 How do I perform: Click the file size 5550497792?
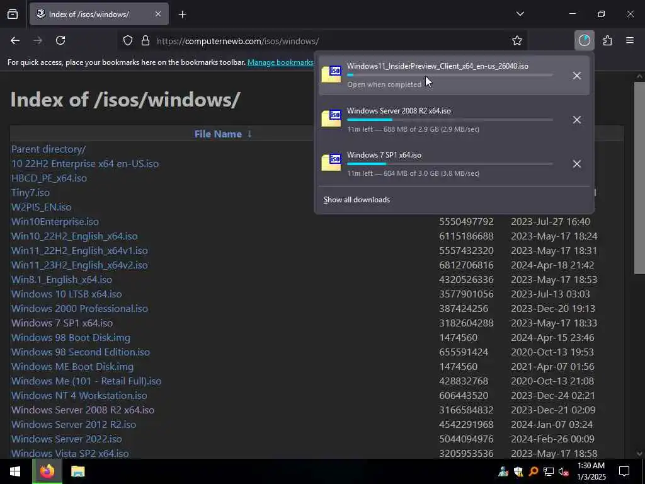coord(466,221)
